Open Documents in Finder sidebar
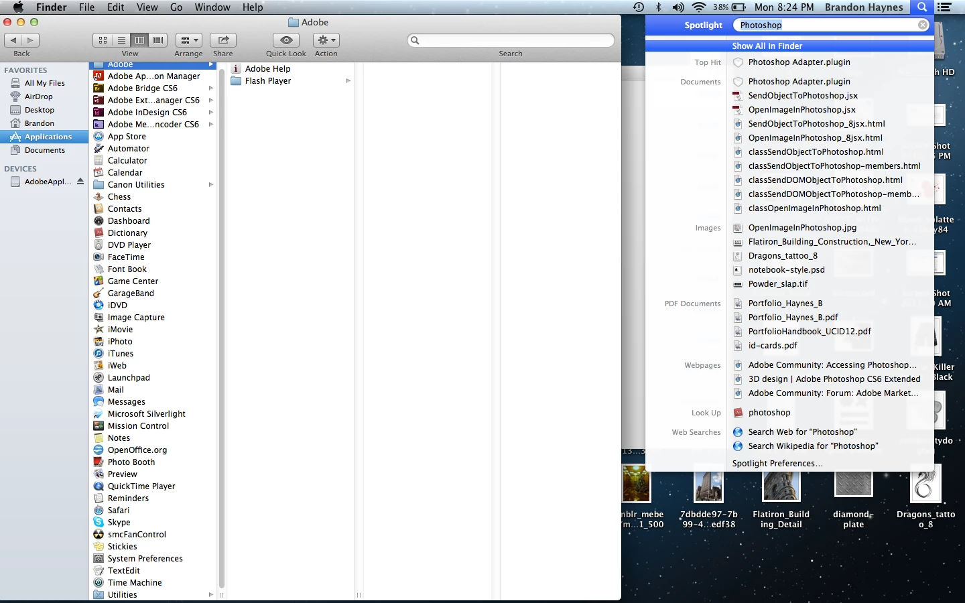This screenshot has height=603, width=965. (x=45, y=150)
